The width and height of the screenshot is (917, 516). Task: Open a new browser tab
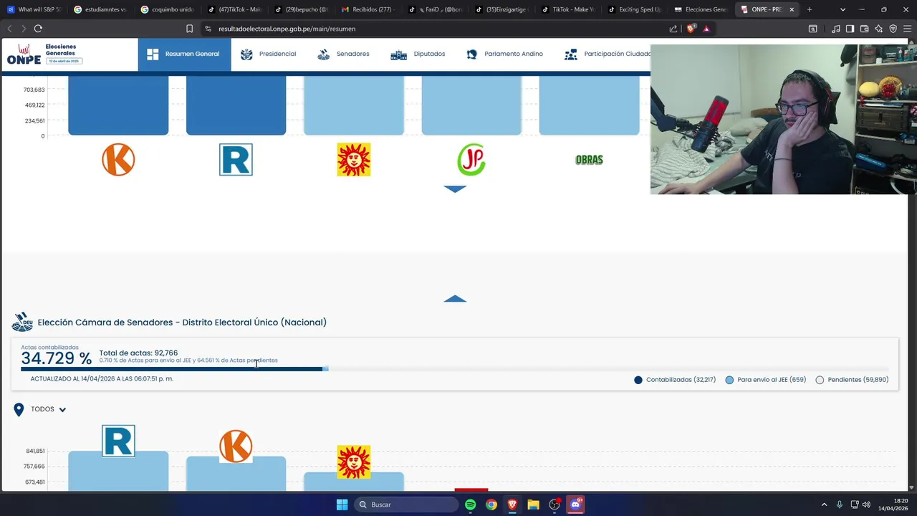coord(810,9)
